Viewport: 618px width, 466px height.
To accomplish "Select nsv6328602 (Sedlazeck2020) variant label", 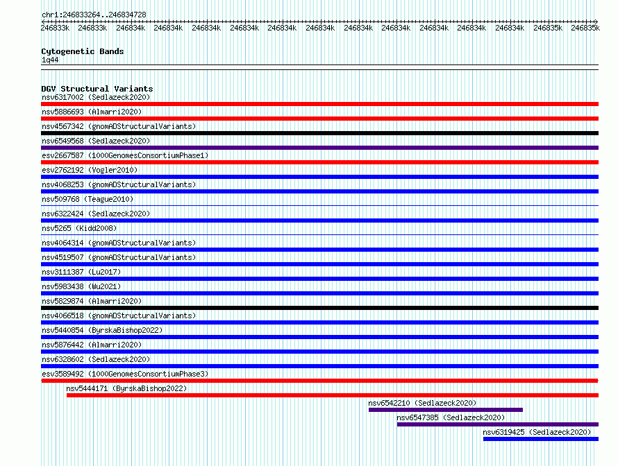I will coord(96,359).
